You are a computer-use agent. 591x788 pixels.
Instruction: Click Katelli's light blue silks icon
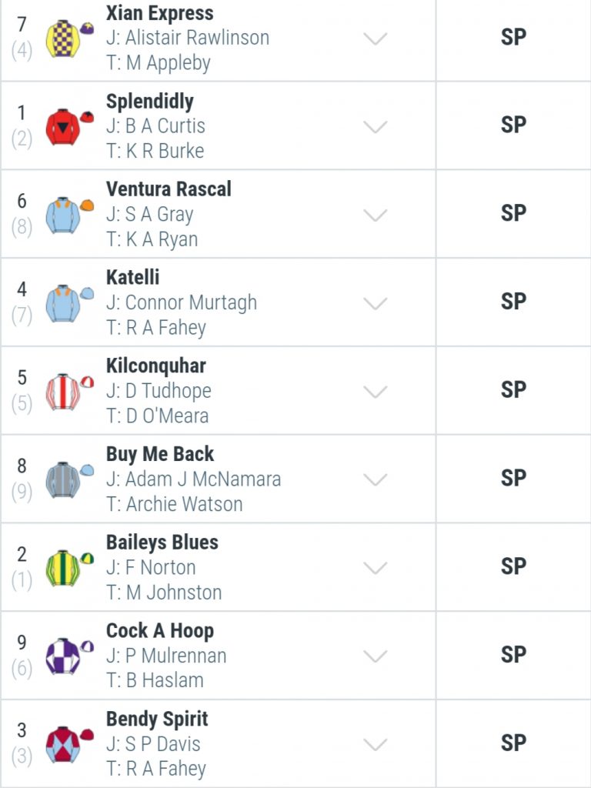(69, 303)
